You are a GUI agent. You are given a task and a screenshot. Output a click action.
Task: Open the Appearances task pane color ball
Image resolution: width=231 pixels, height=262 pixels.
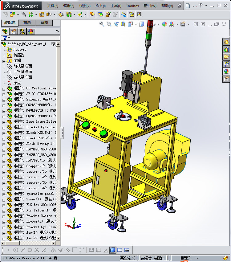(226, 72)
